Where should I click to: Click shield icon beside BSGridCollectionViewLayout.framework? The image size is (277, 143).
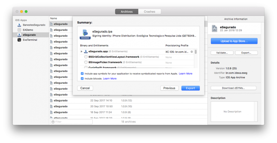(x=86, y=57)
